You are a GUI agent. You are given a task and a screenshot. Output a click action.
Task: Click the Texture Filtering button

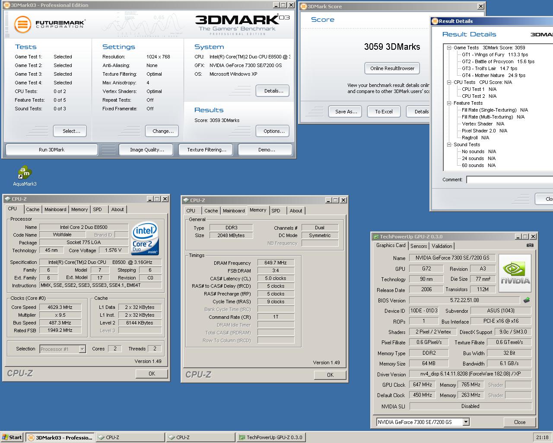[x=207, y=150]
